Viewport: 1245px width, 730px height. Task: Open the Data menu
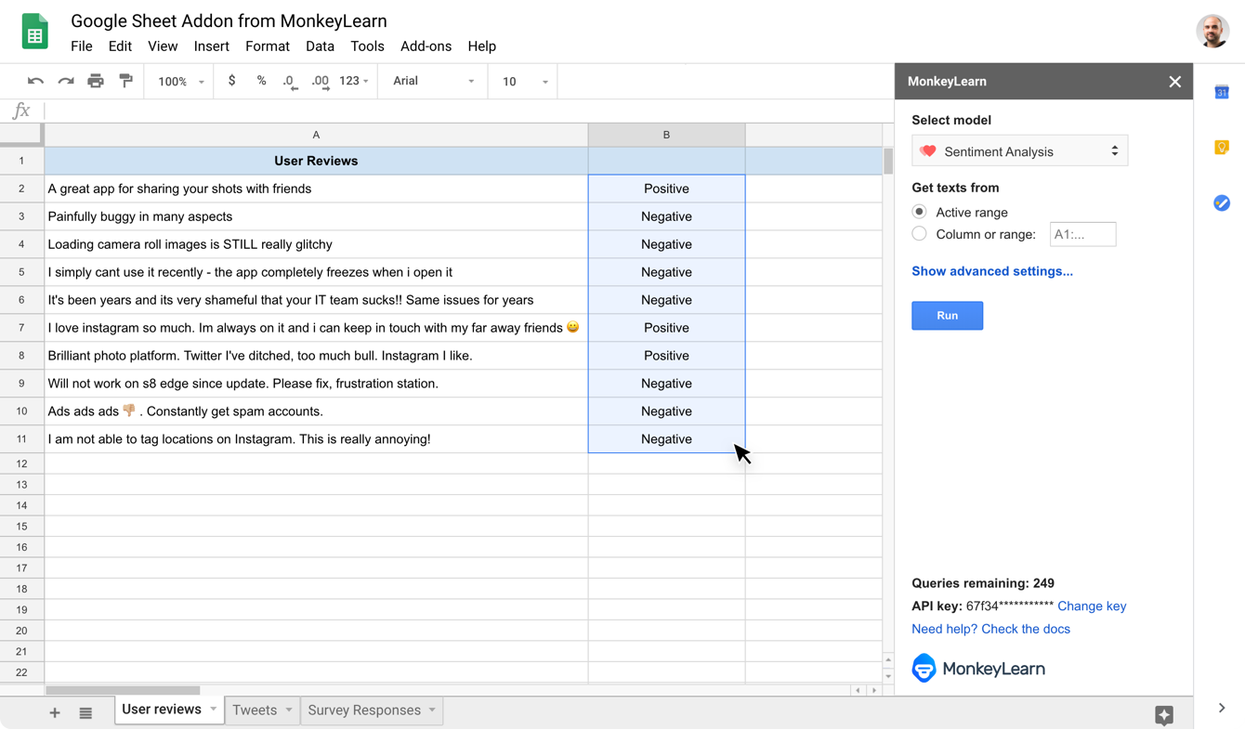click(320, 46)
